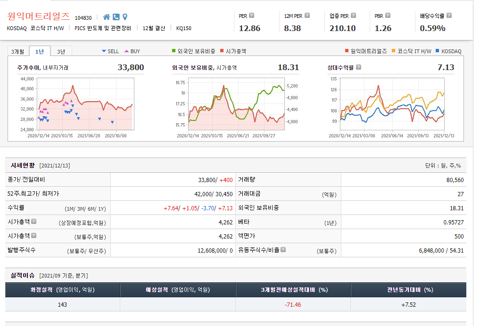Screen dimensions: 480x326
Task: Click stock code 104830
Action: coord(83,18)
